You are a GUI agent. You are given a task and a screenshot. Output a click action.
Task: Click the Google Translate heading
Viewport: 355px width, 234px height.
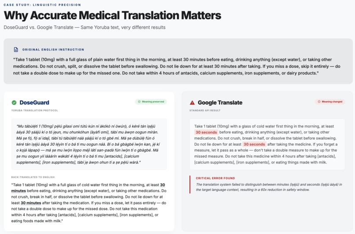tap(220, 103)
